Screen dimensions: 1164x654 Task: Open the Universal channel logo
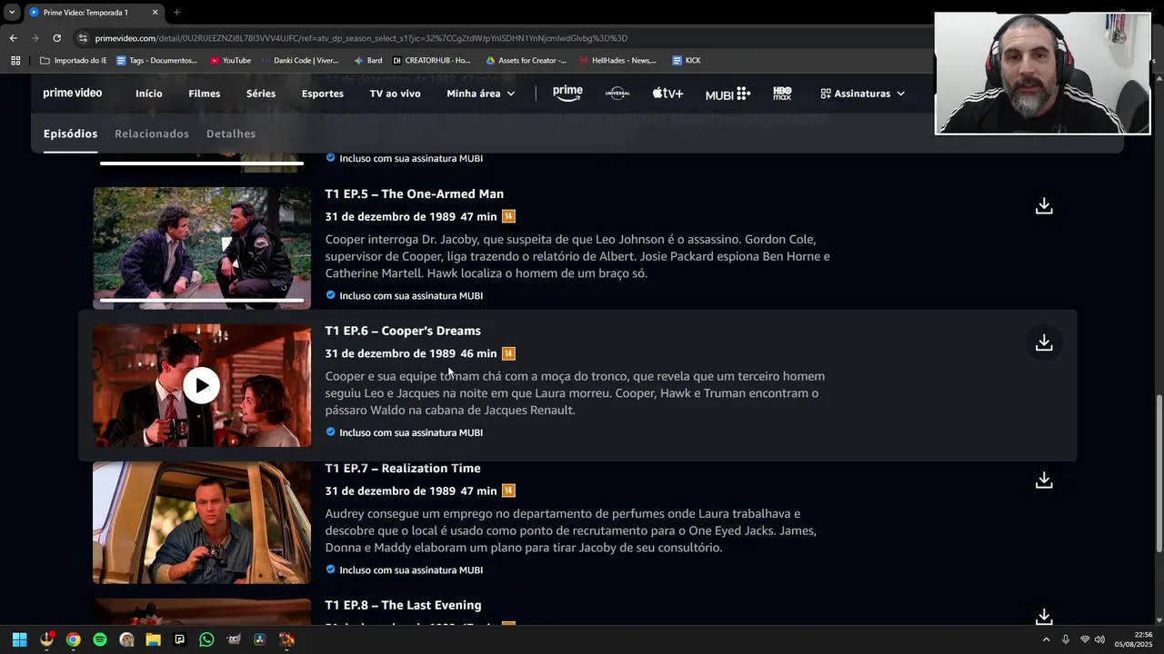617,93
